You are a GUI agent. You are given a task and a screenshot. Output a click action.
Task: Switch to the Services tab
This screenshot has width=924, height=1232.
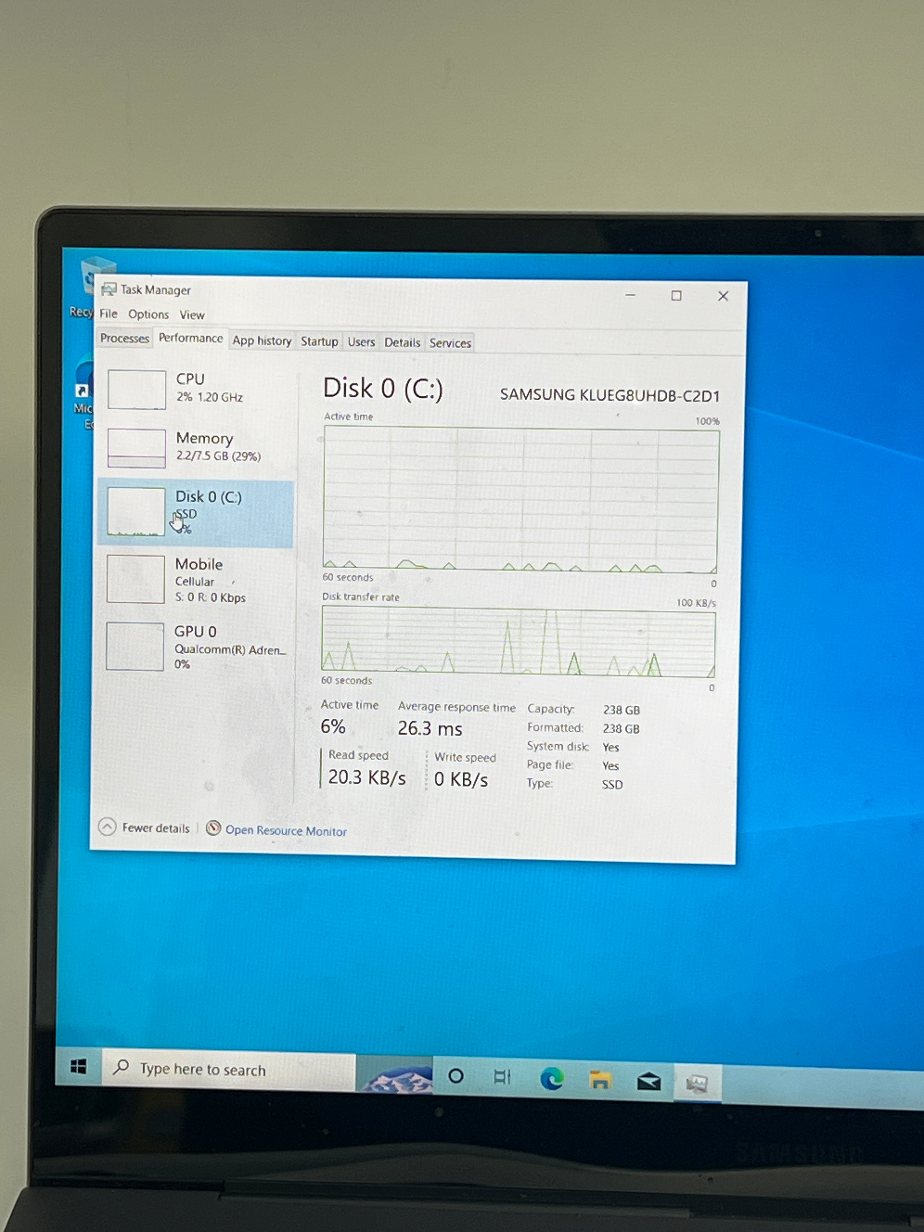point(450,343)
